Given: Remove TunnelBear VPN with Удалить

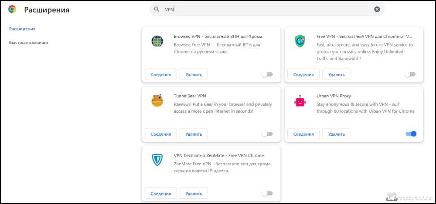Looking at the screenshot, I should pyautogui.click(x=194, y=134).
